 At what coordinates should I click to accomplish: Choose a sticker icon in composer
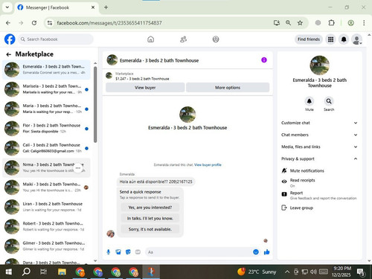[128, 252]
